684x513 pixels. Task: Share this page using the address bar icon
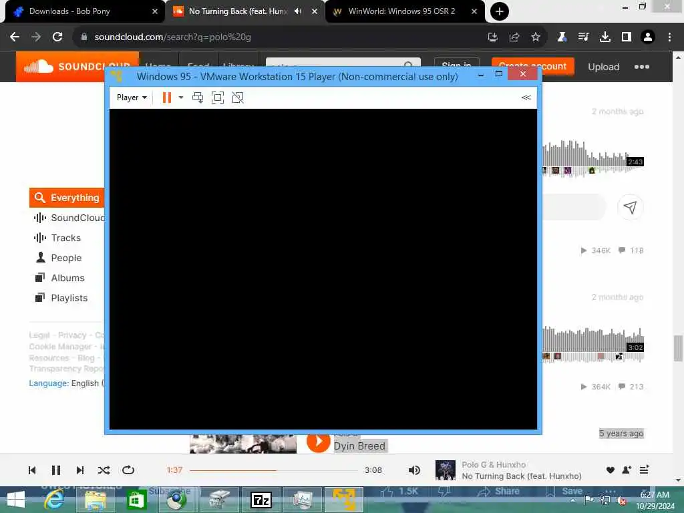point(514,37)
